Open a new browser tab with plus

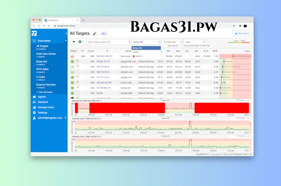83,20
